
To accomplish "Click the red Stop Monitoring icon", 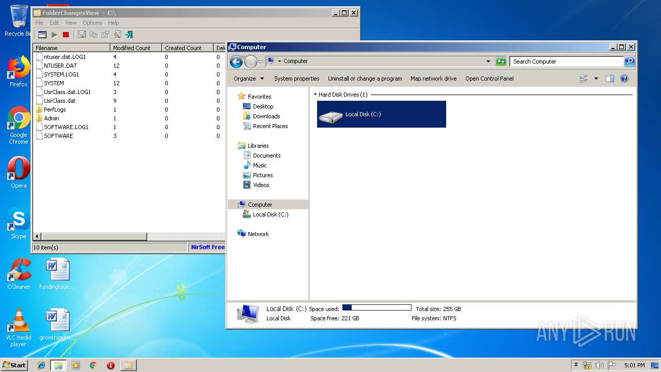I will [x=66, y=35].
